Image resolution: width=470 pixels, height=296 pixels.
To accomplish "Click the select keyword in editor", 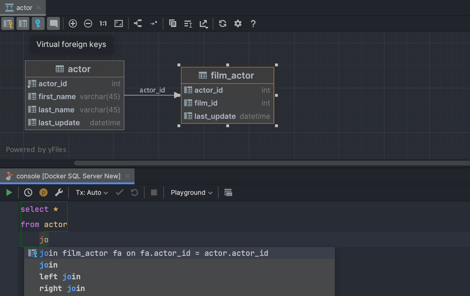I will click(x=35, y=209).
